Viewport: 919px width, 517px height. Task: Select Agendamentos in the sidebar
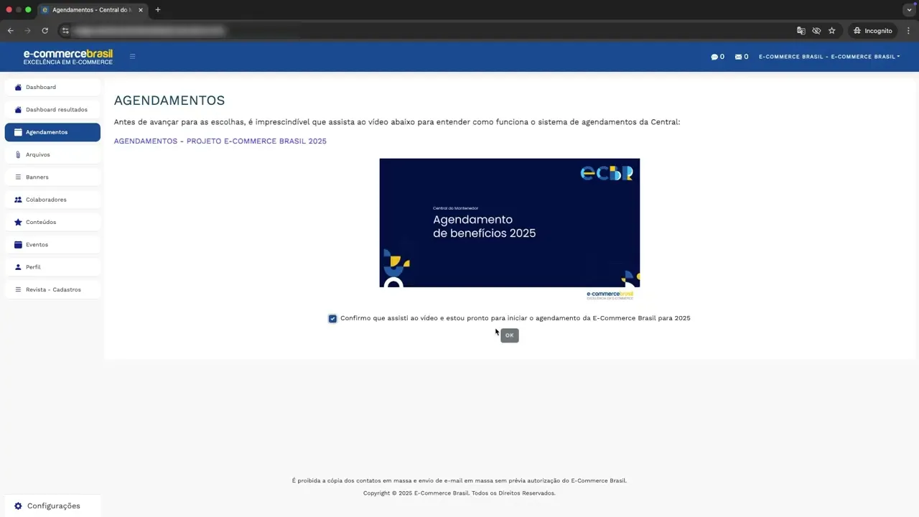(x=52, y=132)
